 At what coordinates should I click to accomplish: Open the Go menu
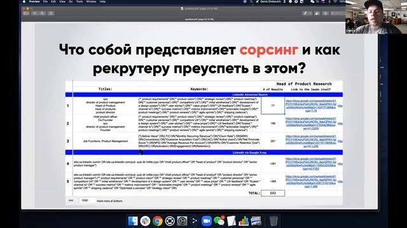point(71,1)
